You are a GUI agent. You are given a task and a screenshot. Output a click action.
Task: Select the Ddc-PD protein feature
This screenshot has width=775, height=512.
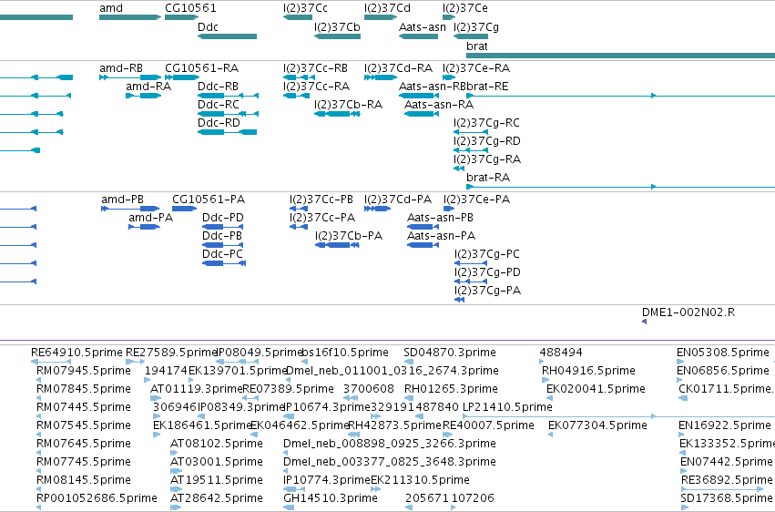click(x=222, y=227)
